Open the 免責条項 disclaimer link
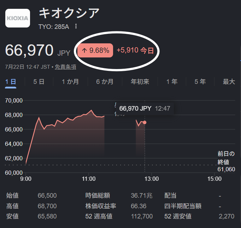241x228 pixels. 65,67
